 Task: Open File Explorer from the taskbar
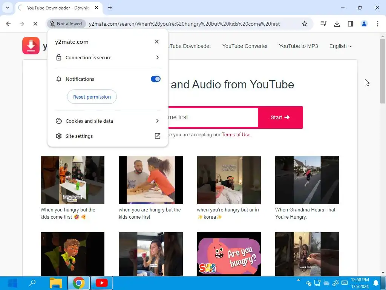[56, 283]
